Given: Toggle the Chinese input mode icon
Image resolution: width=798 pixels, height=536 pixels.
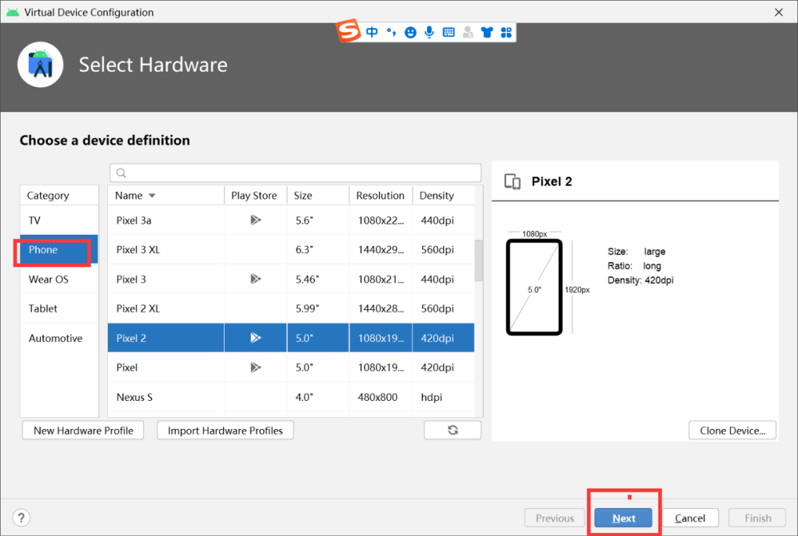Looking at the screenshot, I should pos(372,32).
